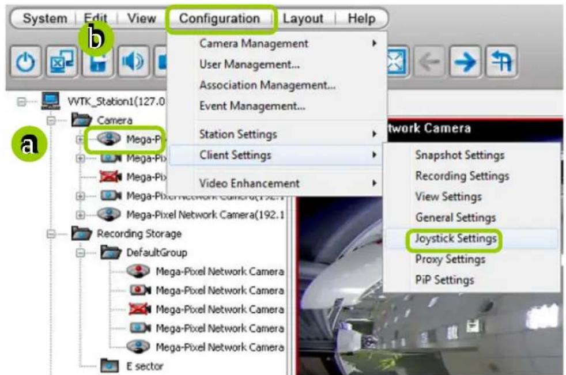Viewport: 566px width, 375px height.
Task: Open Station Settings submenu
Action: pos(278,134)
